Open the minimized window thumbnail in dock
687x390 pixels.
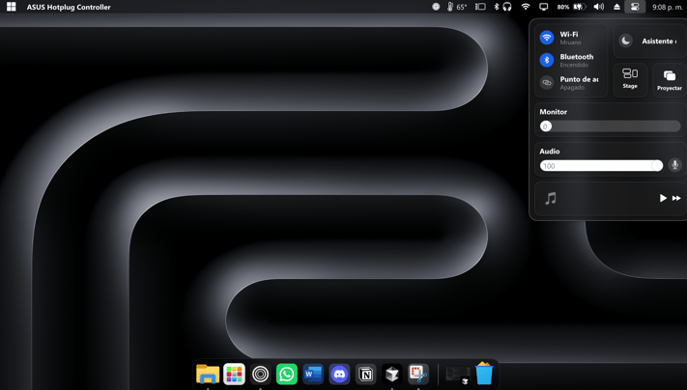(x=457, y=375)
